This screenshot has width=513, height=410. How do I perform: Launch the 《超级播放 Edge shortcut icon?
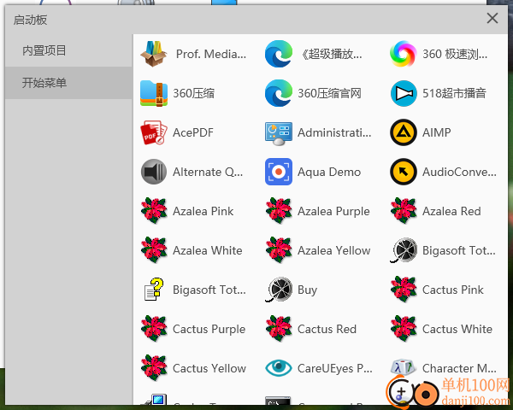click(279, 54)
